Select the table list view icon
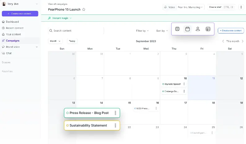Viewport: 246px width, 144px height. (x=208, y=29)
